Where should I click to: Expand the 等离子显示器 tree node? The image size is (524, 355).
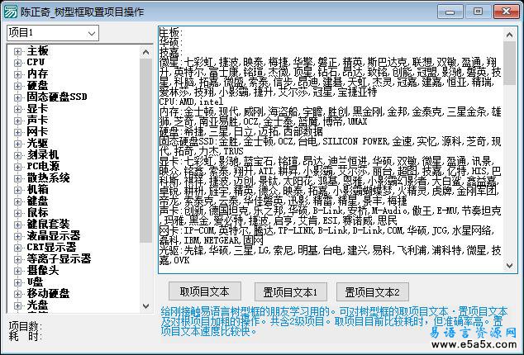pyautogui.click(x=17, y=259)
